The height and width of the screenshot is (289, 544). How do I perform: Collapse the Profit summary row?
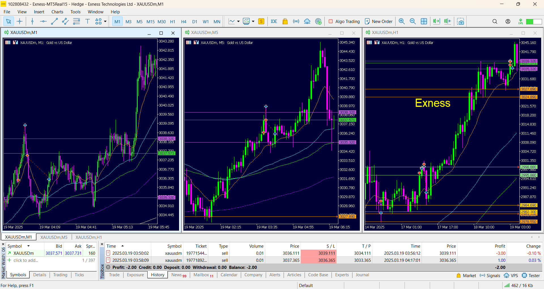[108, 267]
